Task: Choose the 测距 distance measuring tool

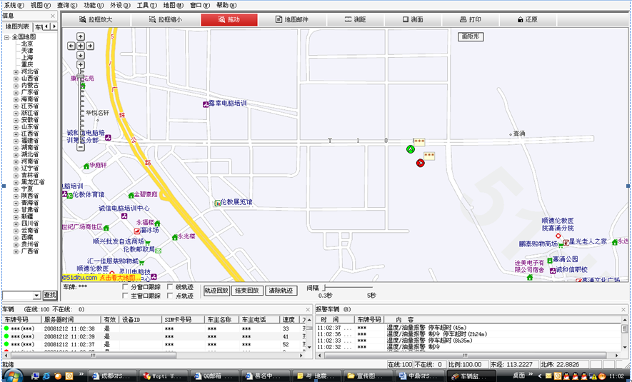Action: [x=355, y=20]
